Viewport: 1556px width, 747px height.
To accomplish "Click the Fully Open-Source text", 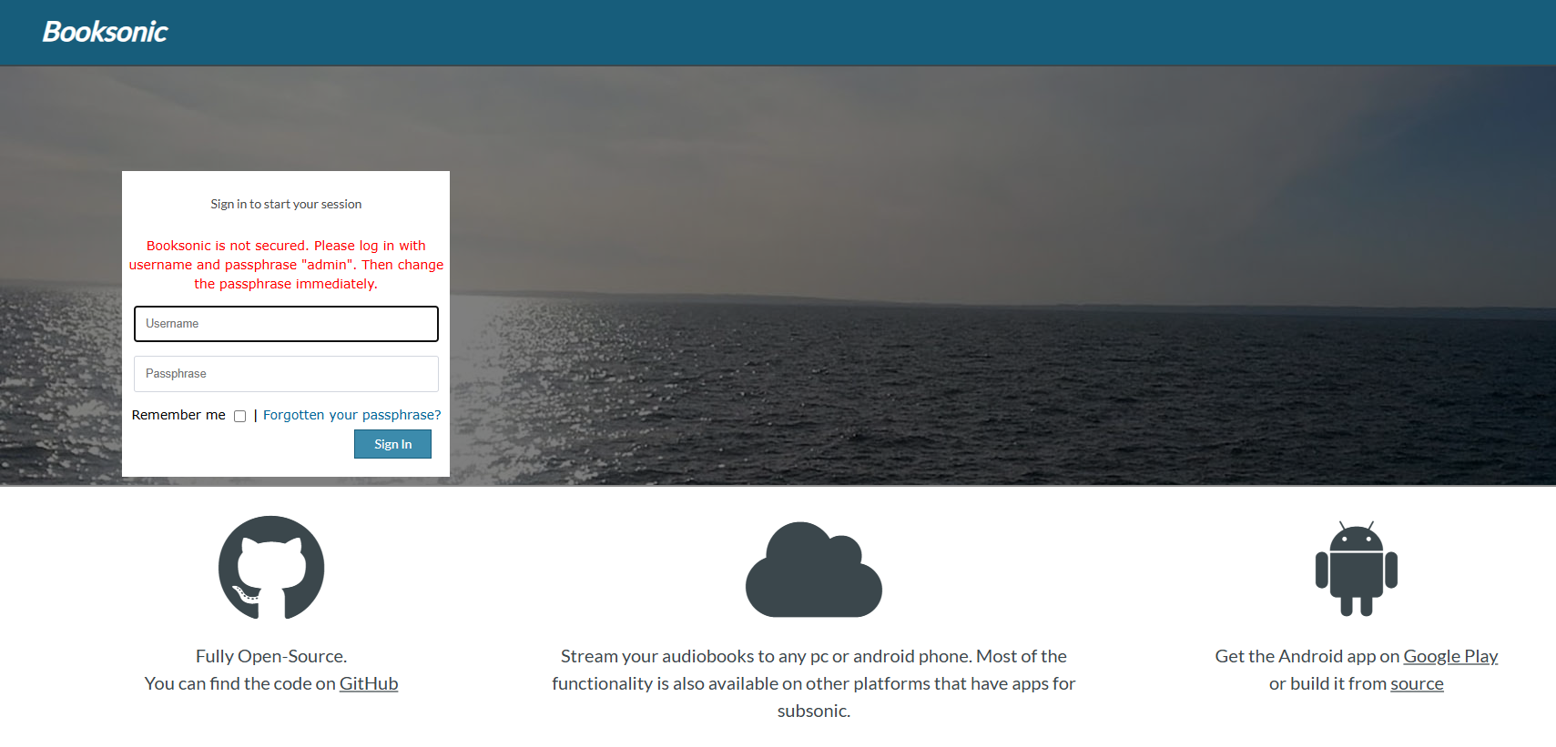I will pos(271,656).
